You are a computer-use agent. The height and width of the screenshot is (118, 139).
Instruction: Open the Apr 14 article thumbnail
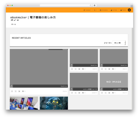pos(84,80)
